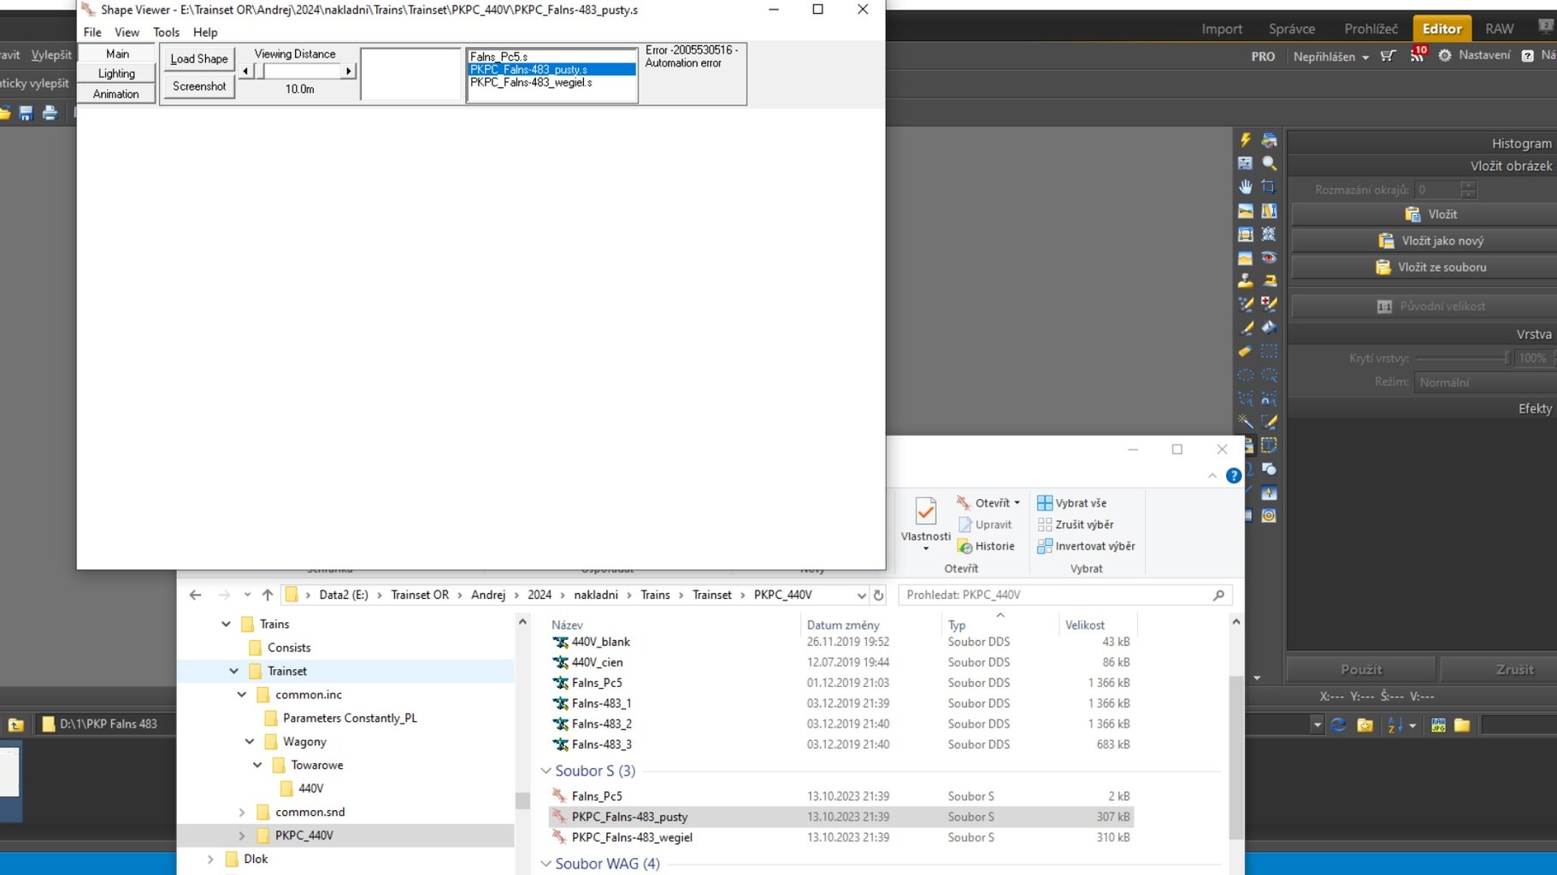Open the Nepřihlášen account dropdown
The width and height of the screenshot is (1557, 875).
(x=1330, y=56)
